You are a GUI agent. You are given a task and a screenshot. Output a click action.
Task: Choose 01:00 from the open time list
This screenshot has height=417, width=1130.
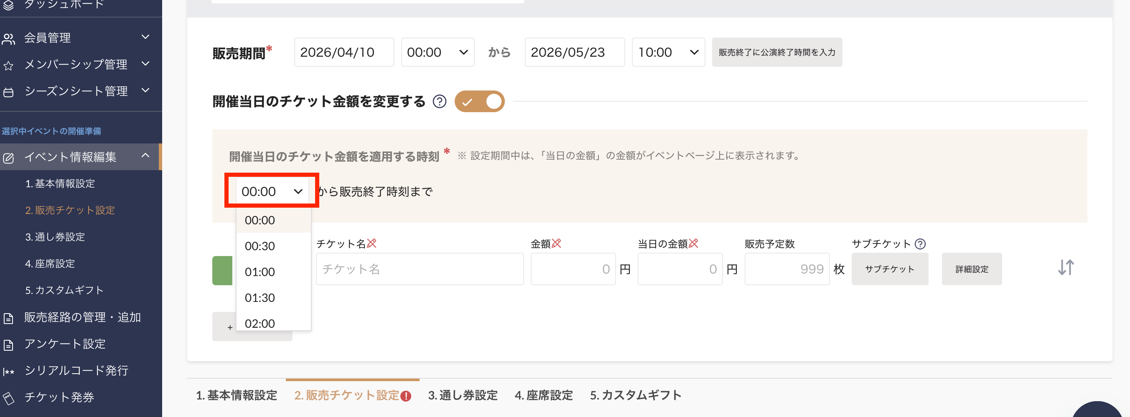click(x=260, y=272)
